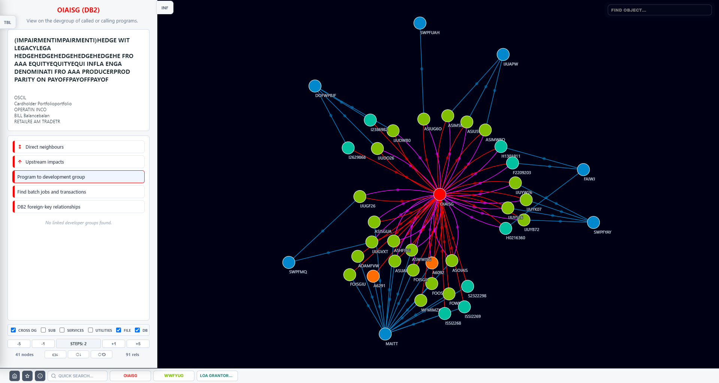Image resolution: width=719 pixels, height=383 pixels.
Task: Click the circle-with-refresh-arrow button
Action: 102,355
